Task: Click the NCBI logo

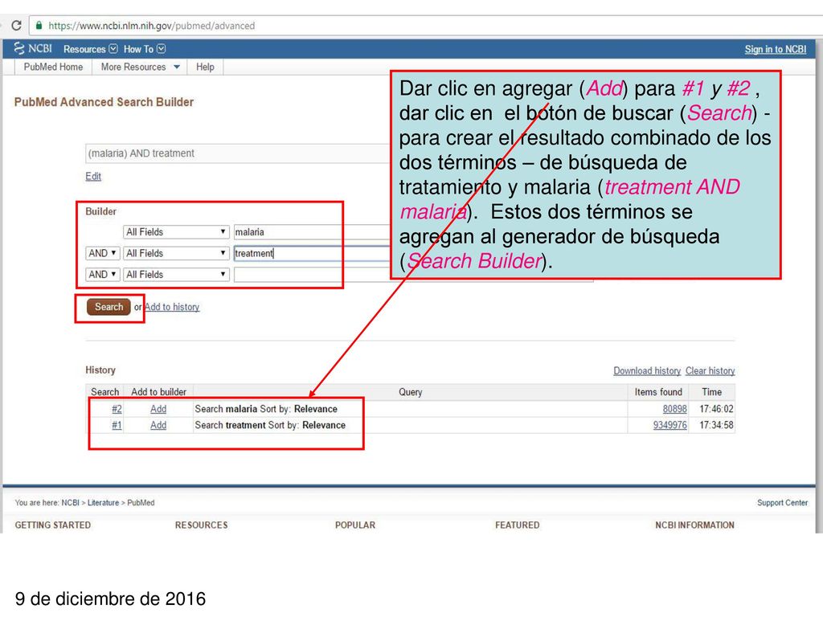Action: pos(33,48)
